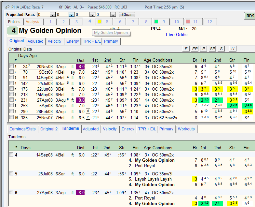The image size is (255, 207).
Task: Open the Analysis tab
Action: point(33,22)
